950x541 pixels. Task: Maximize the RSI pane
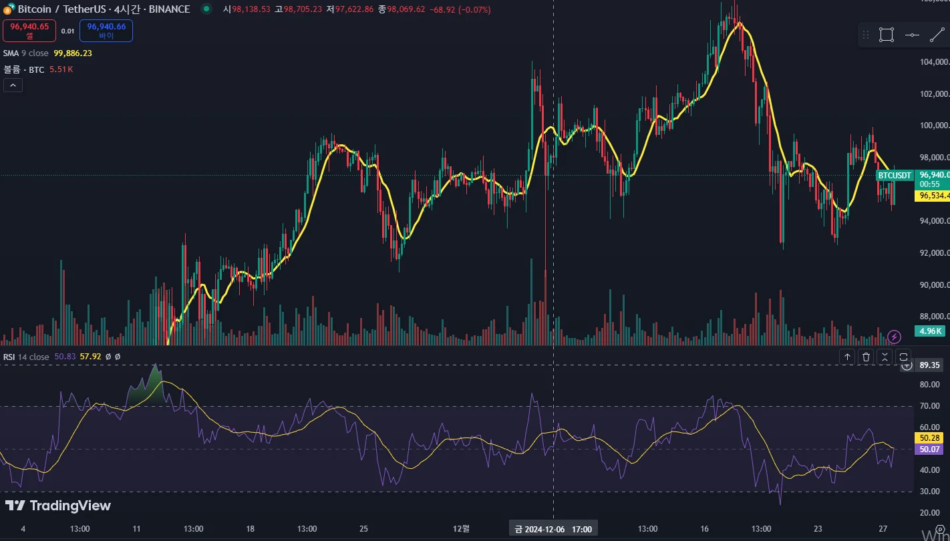tap(903, 357)
